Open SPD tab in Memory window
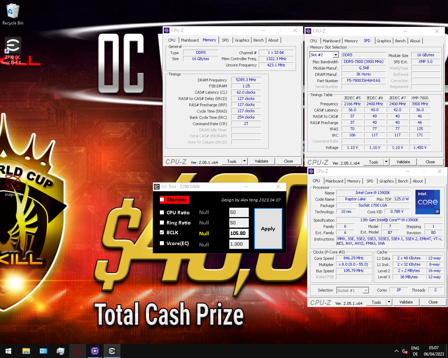The image size is (448, 358). coord(225,40)
